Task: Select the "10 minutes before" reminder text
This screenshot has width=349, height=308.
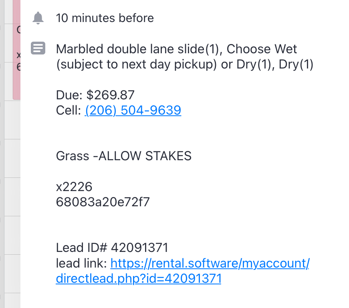Action: [105, 18]
